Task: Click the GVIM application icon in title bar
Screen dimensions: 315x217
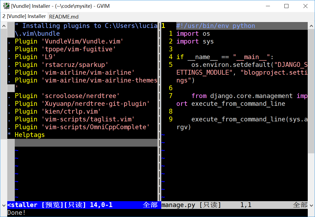Action: coord(6,6)
